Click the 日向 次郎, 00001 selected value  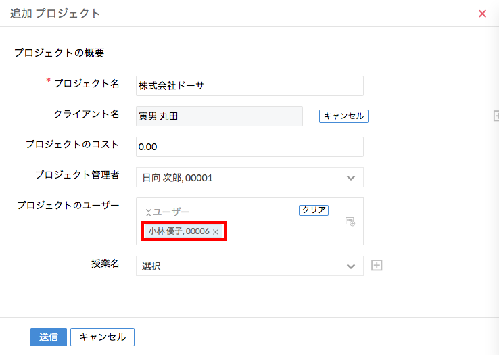[x=178, y=178]
